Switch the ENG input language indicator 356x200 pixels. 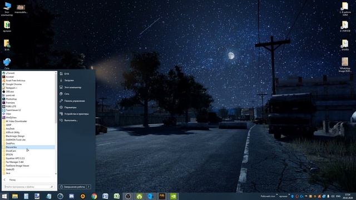338,196
